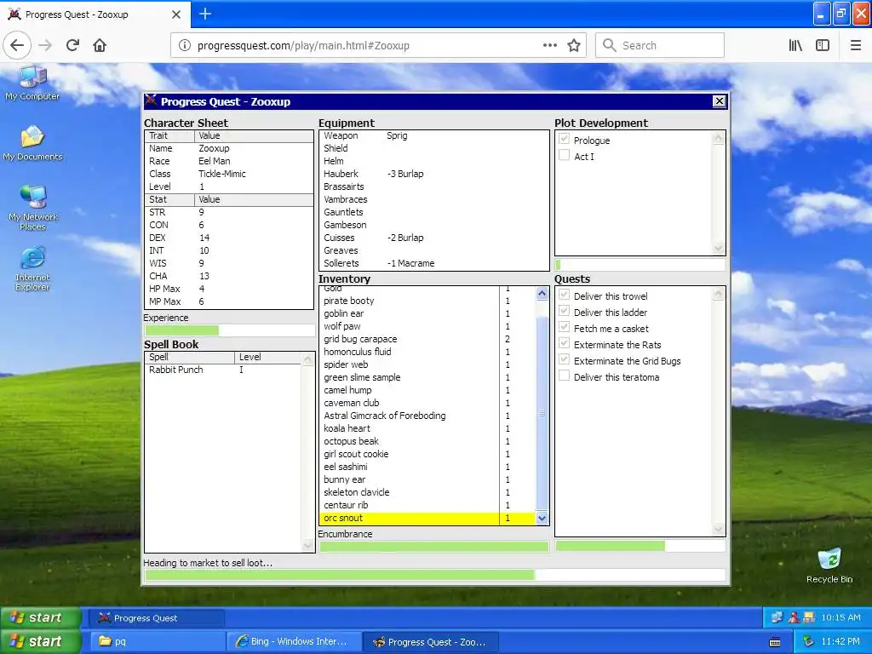
Task: Open My Network Places desktop icon
Action: 32,208
